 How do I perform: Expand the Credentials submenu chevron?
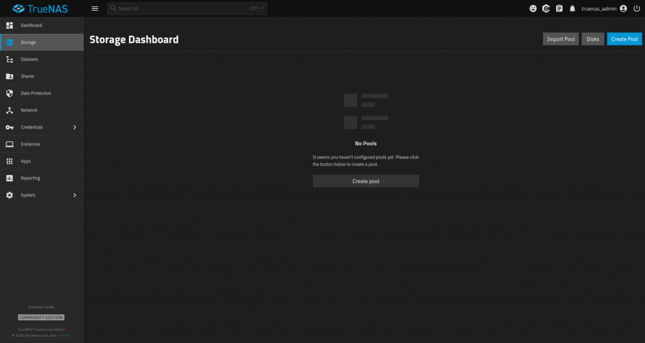tap(74, 127)
